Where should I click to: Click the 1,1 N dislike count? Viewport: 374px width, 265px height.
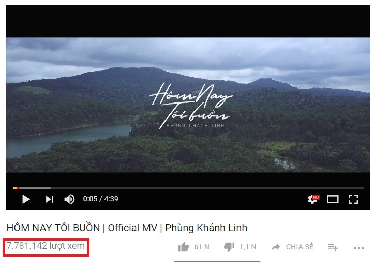(248, 247)
